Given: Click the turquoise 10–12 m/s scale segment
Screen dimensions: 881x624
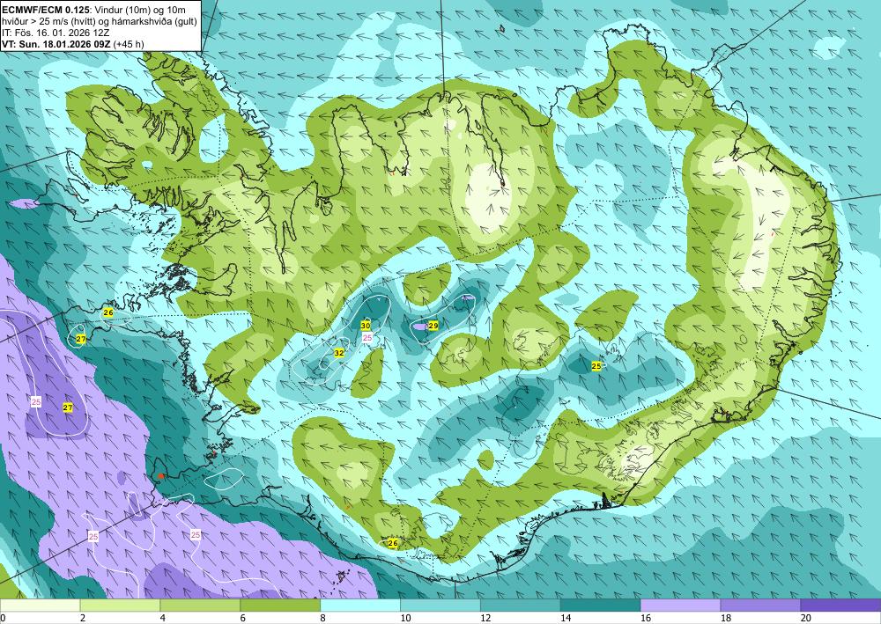Looking at the screenshot, I should pyautogui.click(x=440, y=605).
